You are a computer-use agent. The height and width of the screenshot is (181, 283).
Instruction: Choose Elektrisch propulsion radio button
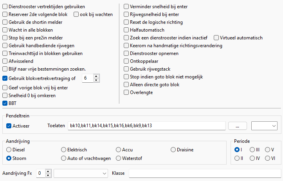[x=64, y=150]
